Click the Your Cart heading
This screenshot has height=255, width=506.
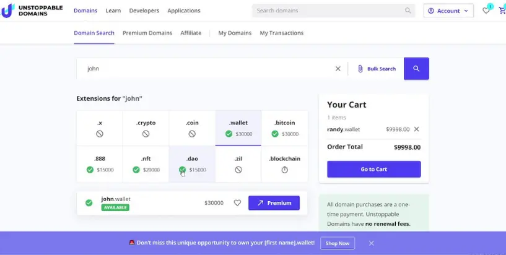pyautogui.click(x=347, y=105)
